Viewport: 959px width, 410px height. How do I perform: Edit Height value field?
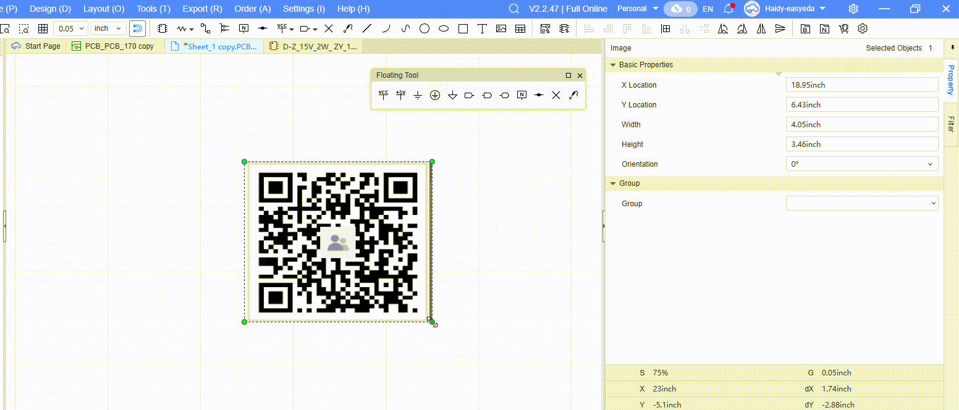[862, 144]
